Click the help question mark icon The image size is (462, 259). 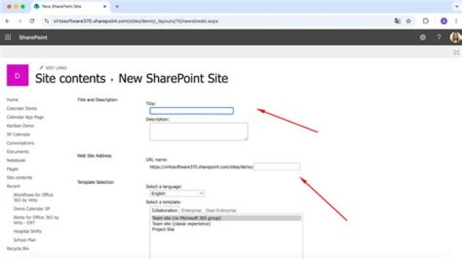pyautogui.click(x=439, y=37)
